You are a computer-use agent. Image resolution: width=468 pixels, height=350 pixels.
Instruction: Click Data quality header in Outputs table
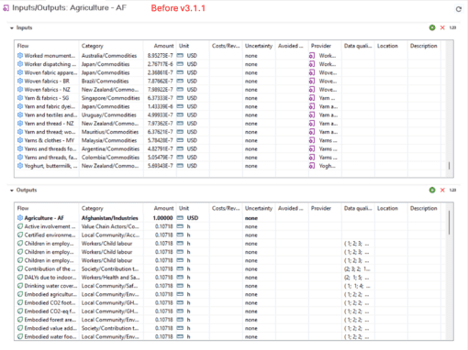pos(358,208)
